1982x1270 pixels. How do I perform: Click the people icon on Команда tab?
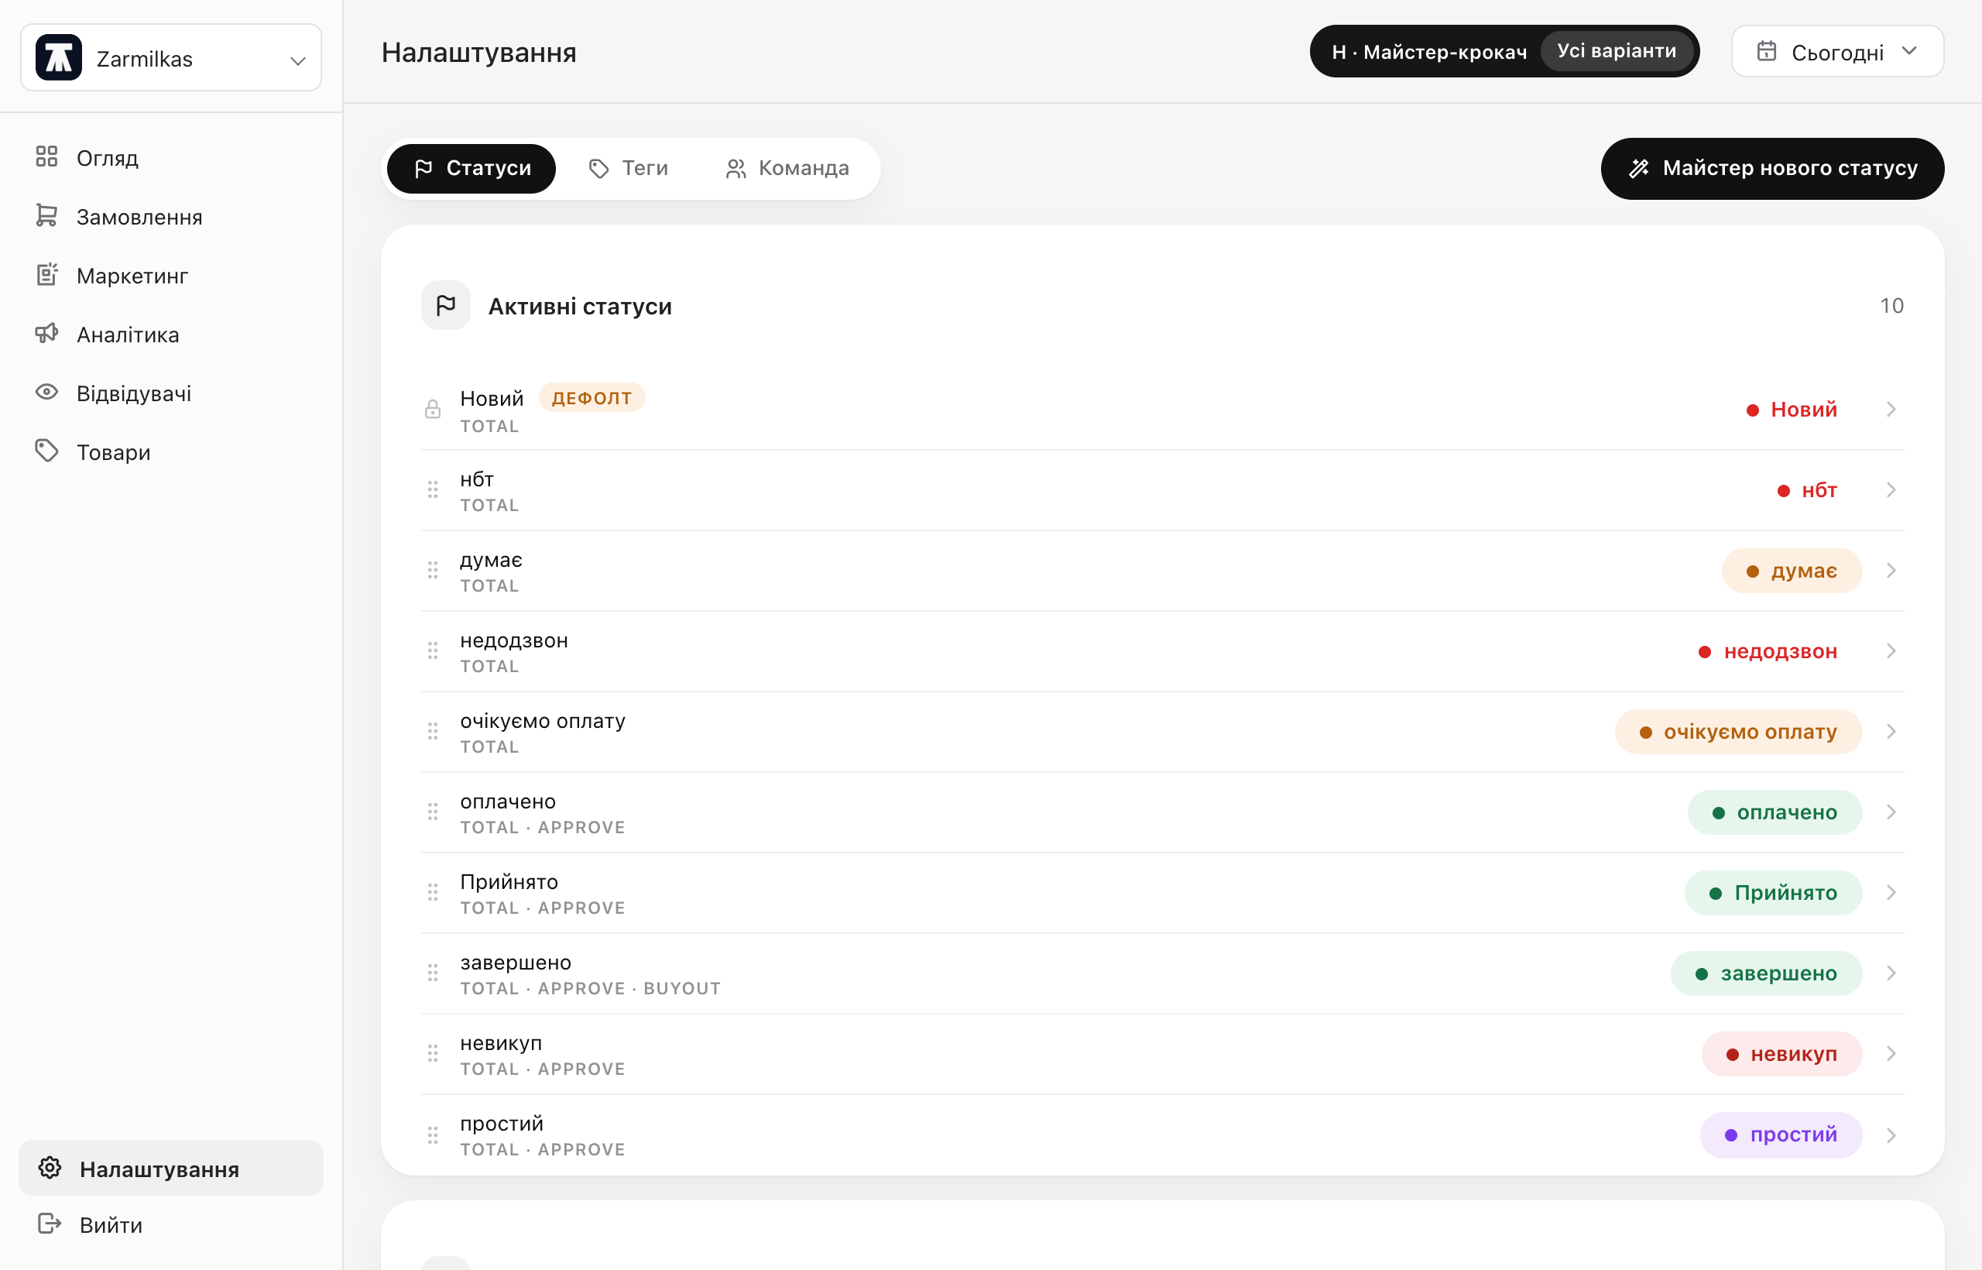coord(736,169)
